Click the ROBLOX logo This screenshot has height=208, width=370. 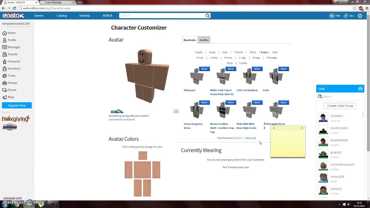[x=14, y=16]
